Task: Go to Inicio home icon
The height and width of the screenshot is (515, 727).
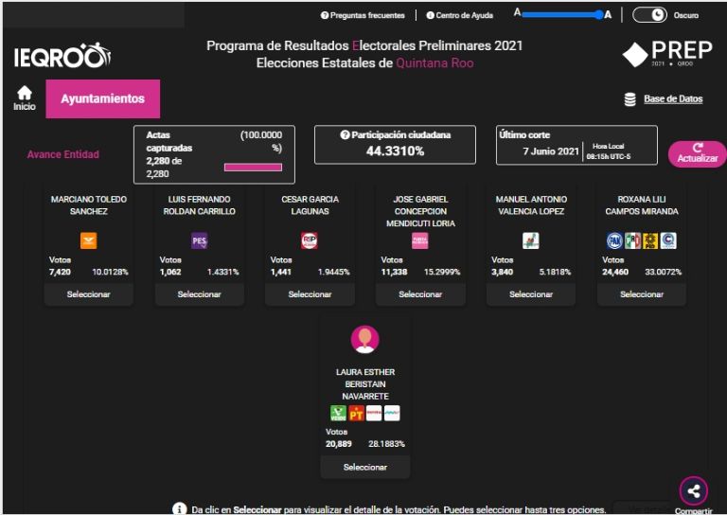Action: (24, 98)
